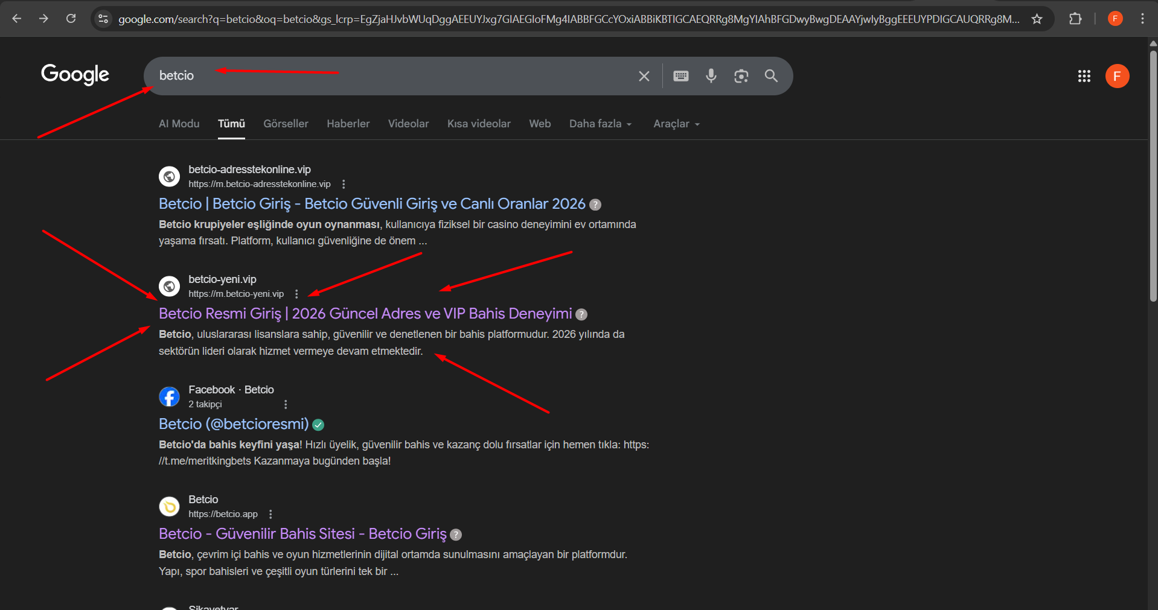
Task: Click the Google logo
Action: coord(75,75)
